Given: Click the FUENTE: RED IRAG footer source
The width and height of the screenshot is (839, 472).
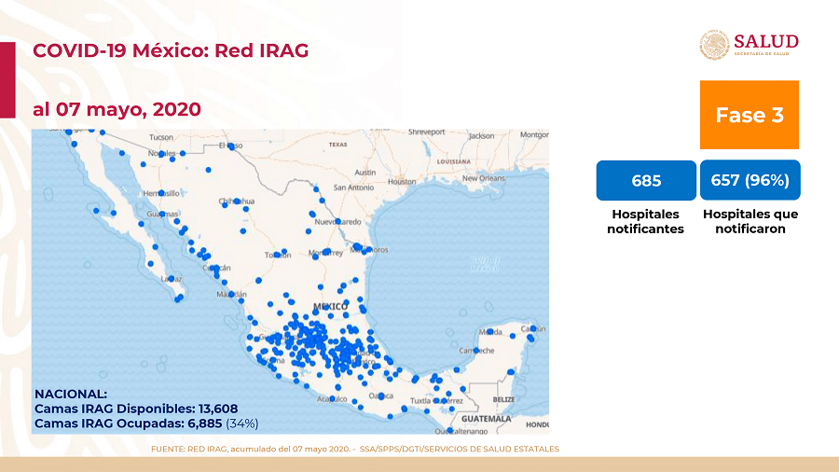Looking at the screenshot, I should [x=354, y=449].
